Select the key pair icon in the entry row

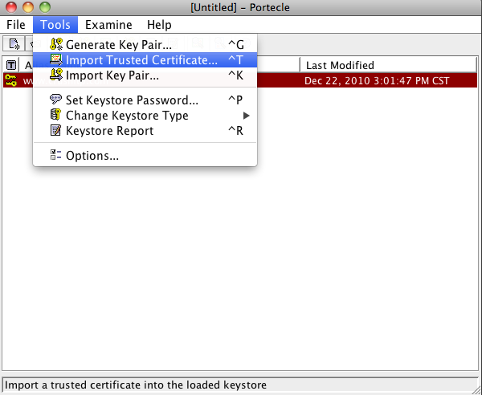pos(10,81)
